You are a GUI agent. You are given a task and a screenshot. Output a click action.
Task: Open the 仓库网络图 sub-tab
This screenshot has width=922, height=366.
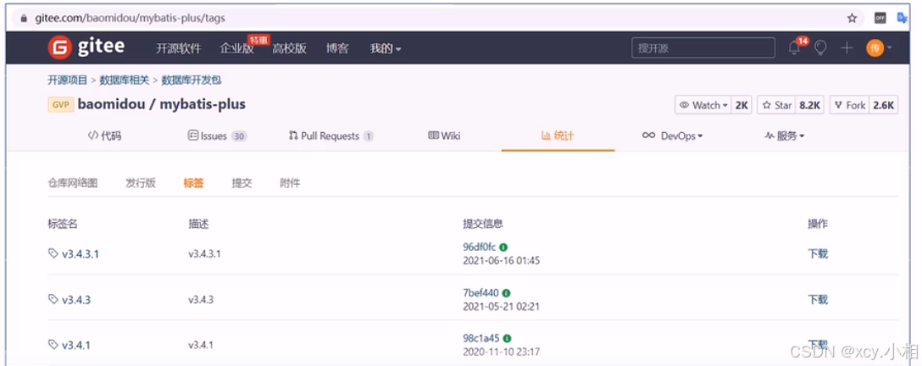[x=72, y=183]
